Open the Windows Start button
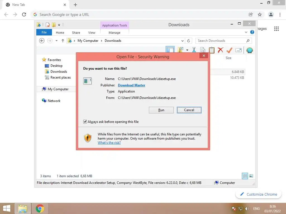Screen dimensions: 286x214 [7, 208]
